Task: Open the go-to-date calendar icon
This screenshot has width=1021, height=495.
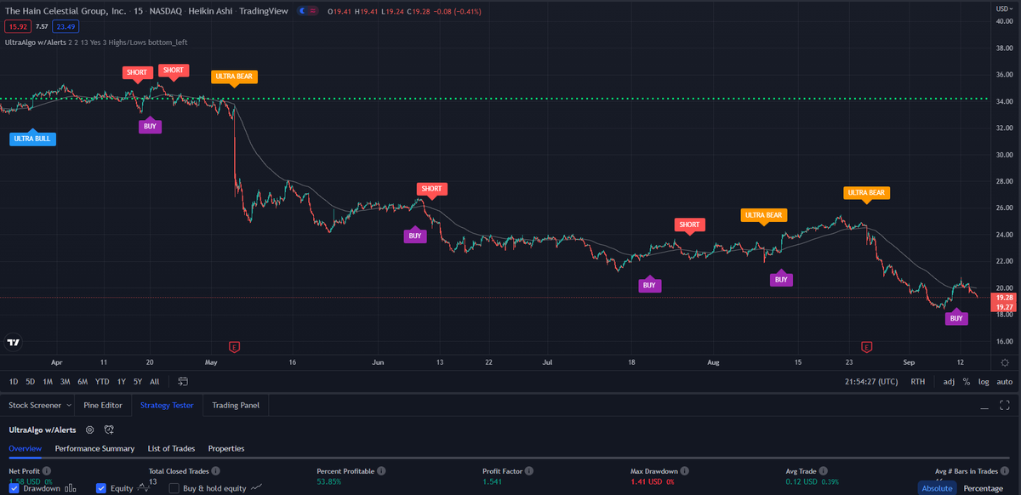Action: tap(182, 382)
